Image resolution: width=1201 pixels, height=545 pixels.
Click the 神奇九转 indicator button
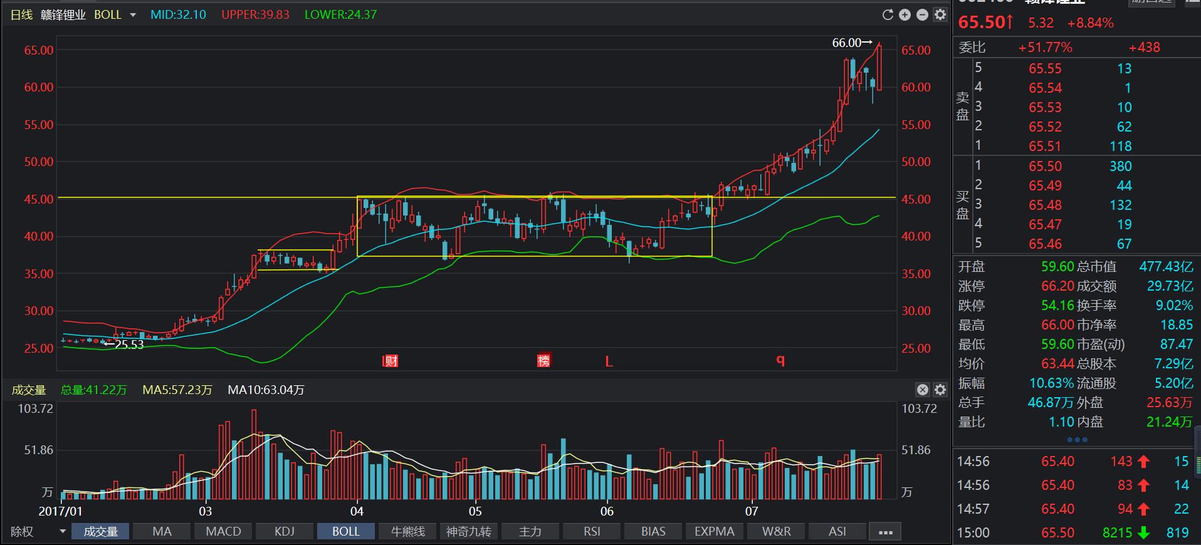point(468,532)
